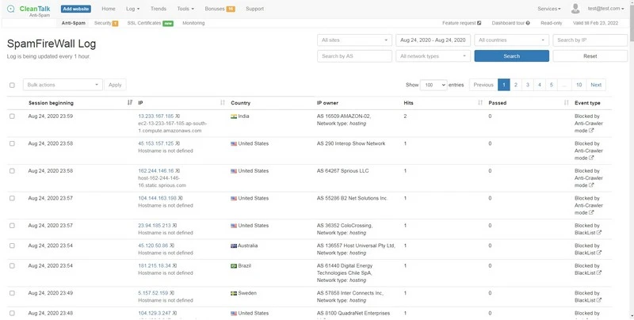The image size is (634, 320).
Task: Open the All network types dropdown
Action: 433,56
